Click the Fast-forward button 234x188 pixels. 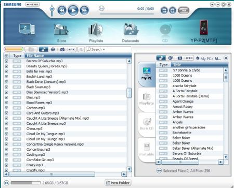84,10
